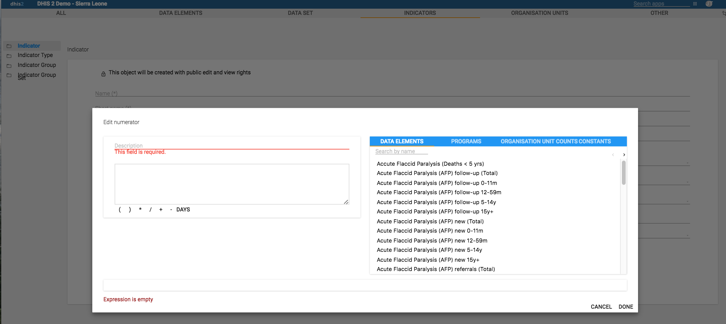The height and width of the screenshot is (324, 726).
Task: Insert multiplication operator into expression
Action: [x=140, y=209]
